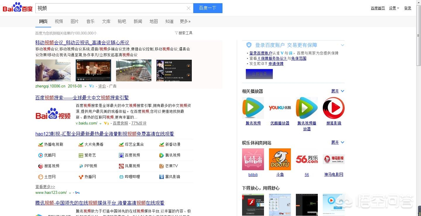Collapse the 登录百度账户 panel chevron
Image resolution: width=421 pixels, height=216 pixels.
pos(342,45)
